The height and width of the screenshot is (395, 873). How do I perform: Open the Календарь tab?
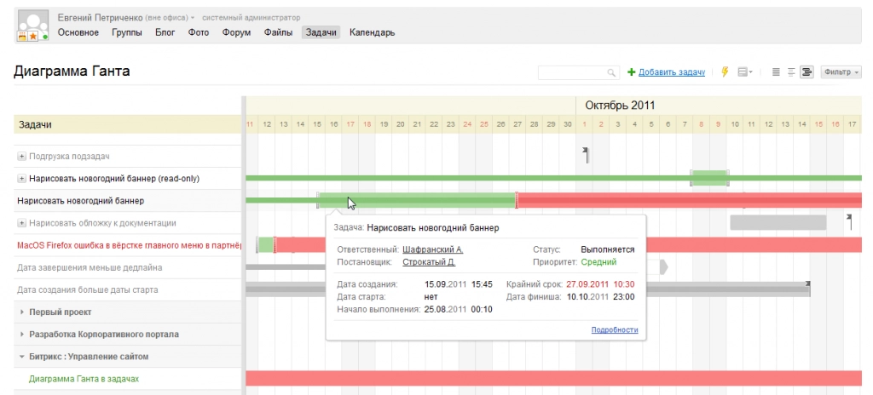[372, 32]
